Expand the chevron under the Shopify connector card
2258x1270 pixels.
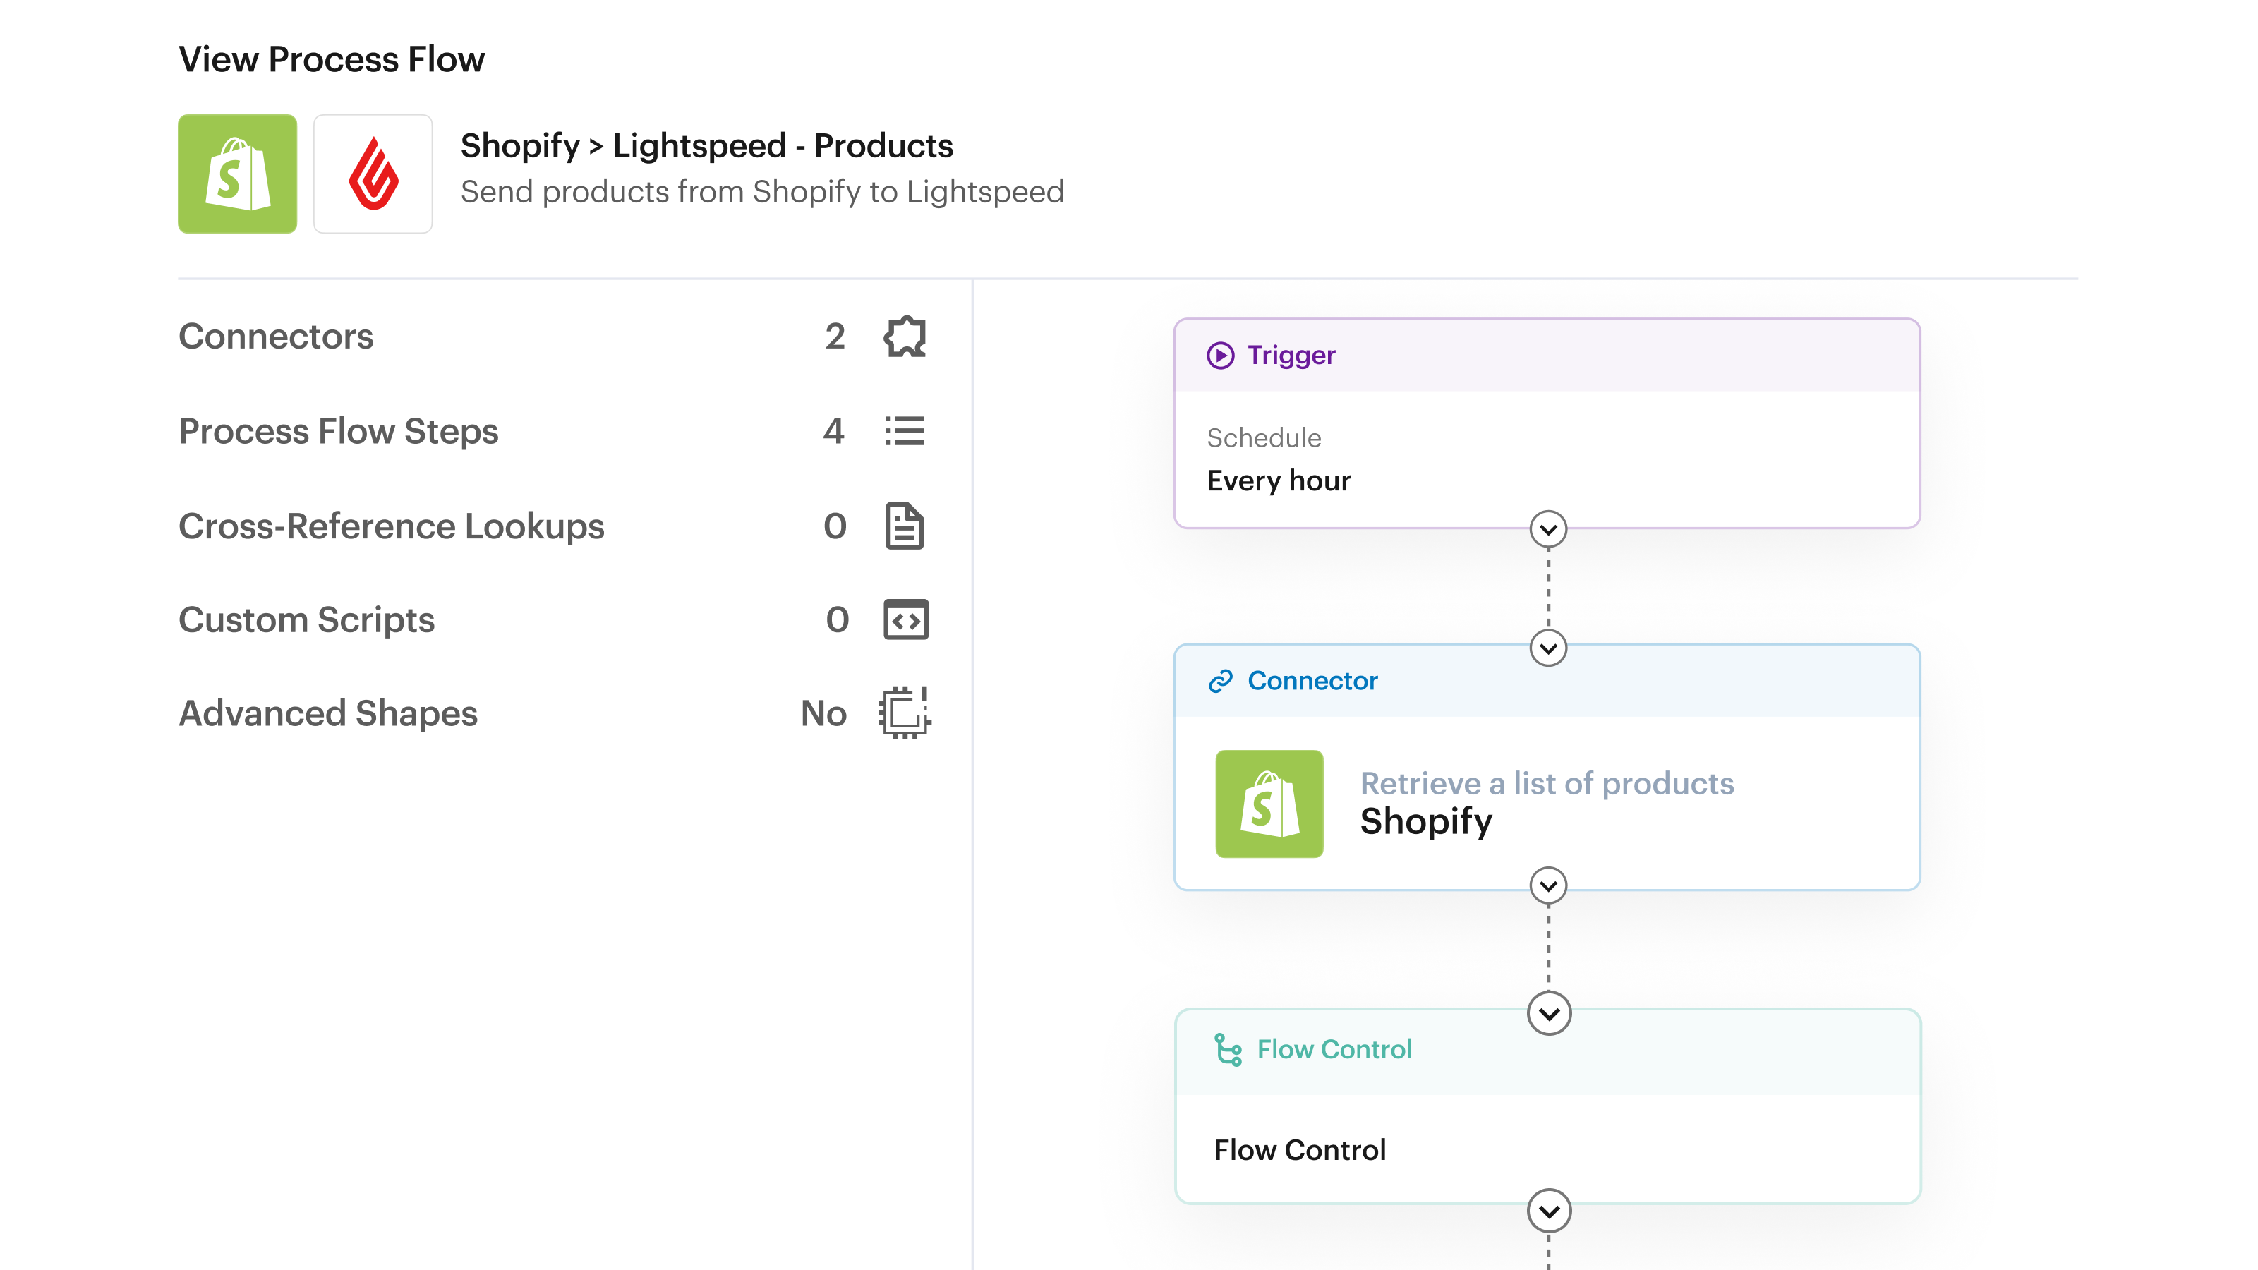(x=1548, y=885)
